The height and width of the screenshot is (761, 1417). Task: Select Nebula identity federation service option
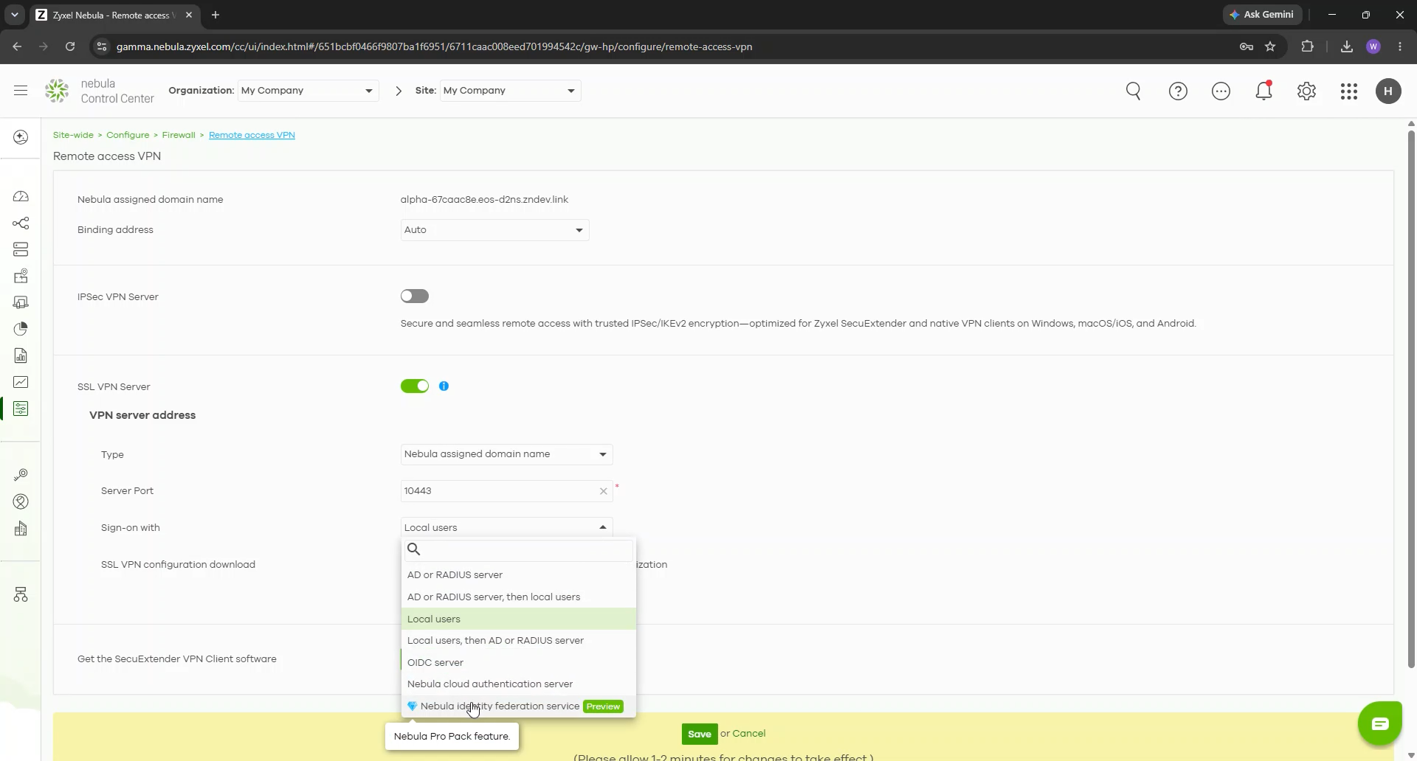tap(519, 706)
